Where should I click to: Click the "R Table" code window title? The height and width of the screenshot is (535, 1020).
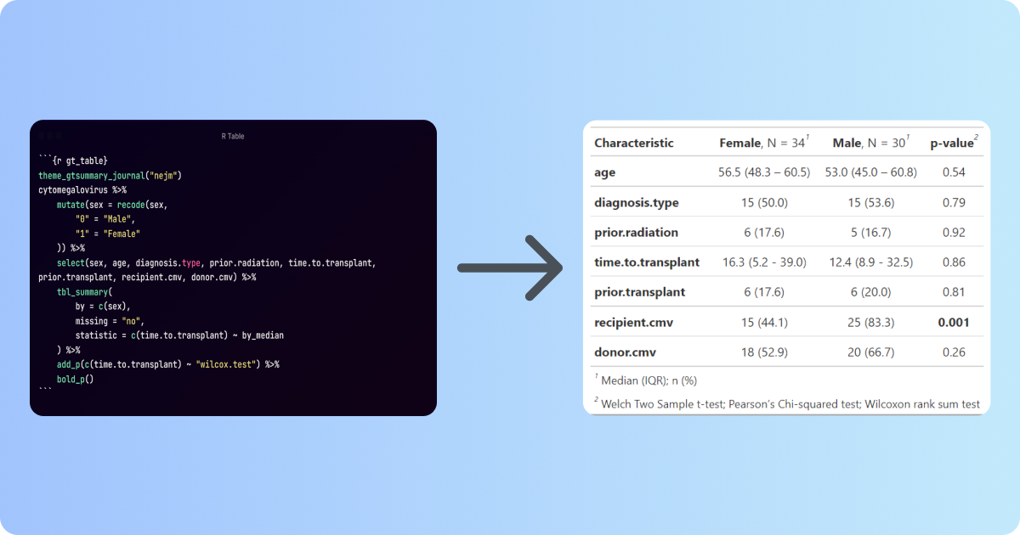[233, 136]
